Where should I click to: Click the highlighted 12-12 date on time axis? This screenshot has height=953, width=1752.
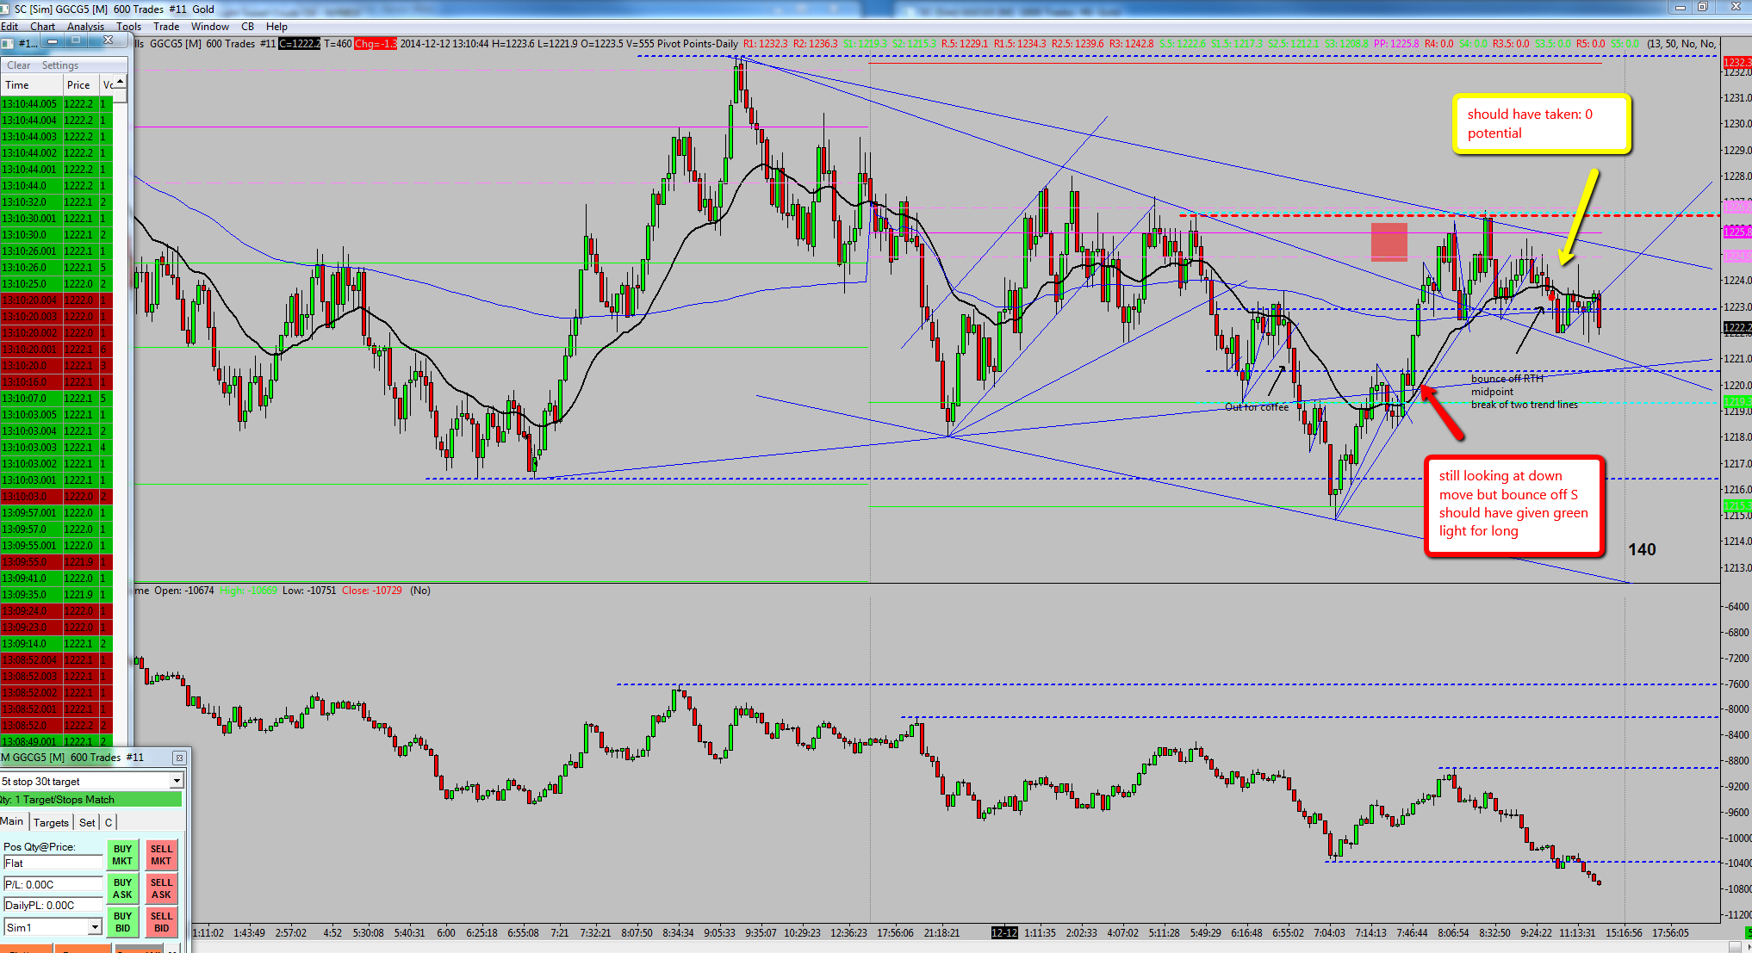1004,932
